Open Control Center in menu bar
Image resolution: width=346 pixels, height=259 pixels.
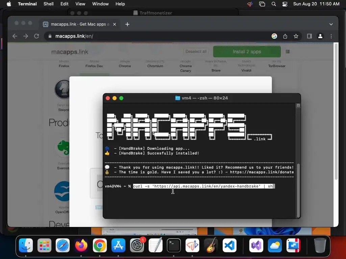(285, 4)
